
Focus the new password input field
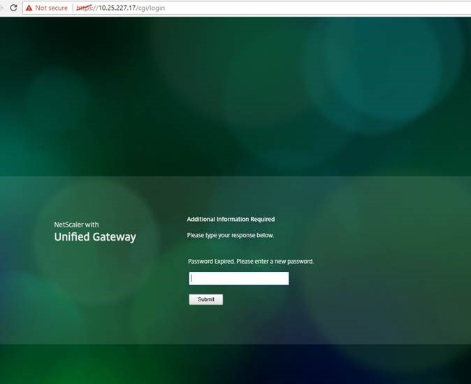(239, 278)
